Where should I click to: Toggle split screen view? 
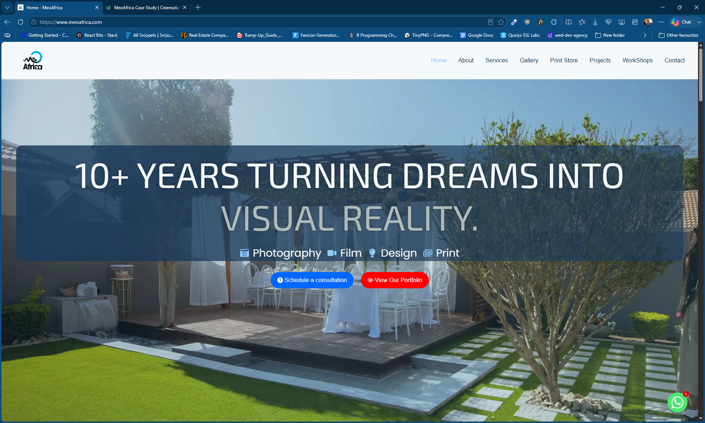tap(568, 22)
